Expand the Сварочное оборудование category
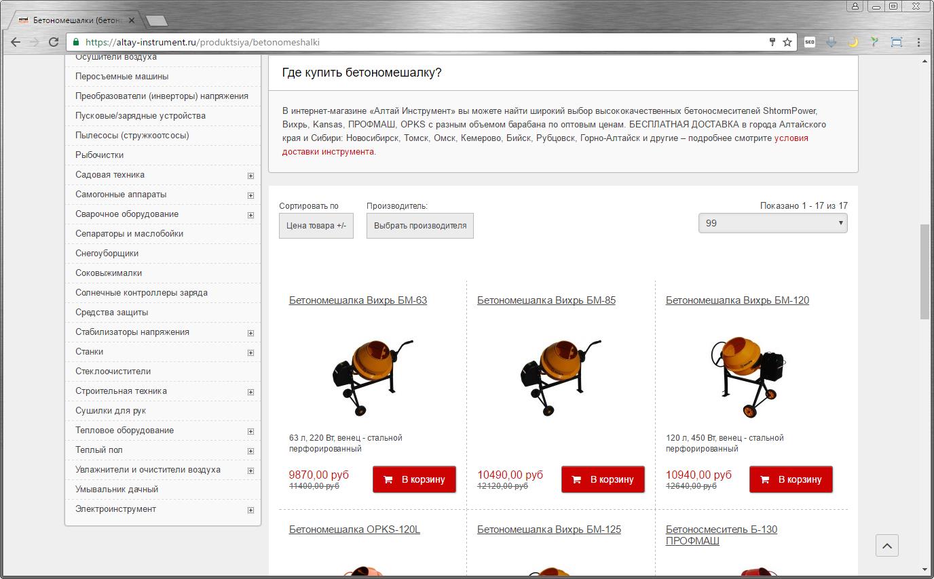The image size is (934, 579). (x=250, y=215)
